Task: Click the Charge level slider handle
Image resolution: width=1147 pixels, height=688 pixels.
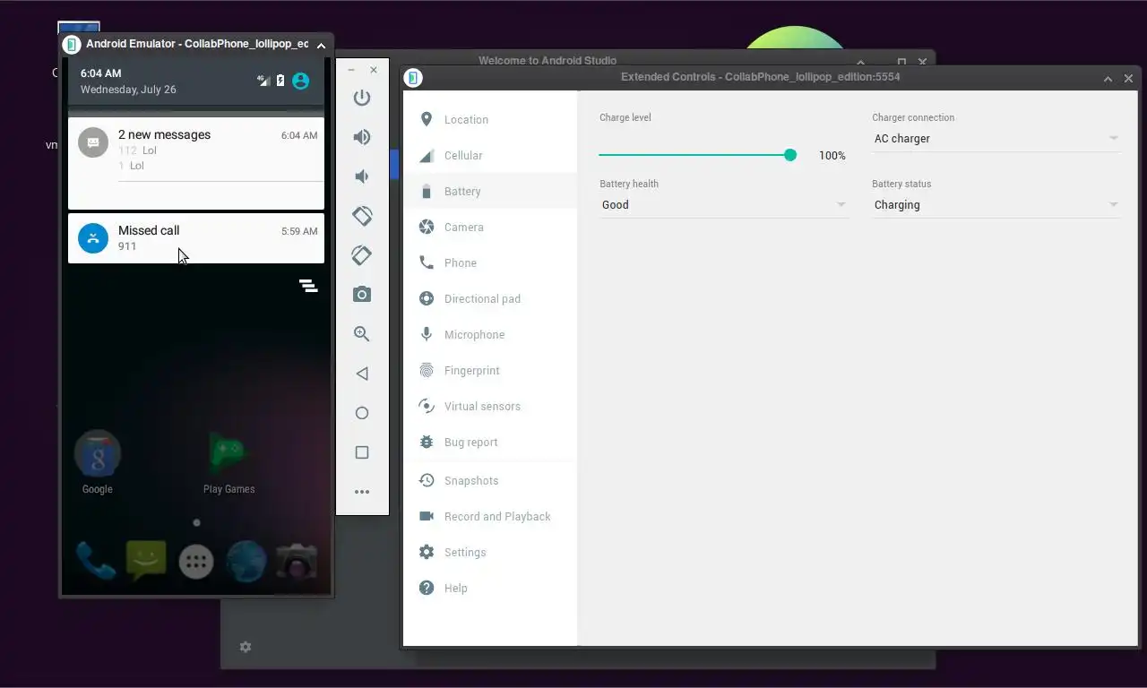Action: 790,155
